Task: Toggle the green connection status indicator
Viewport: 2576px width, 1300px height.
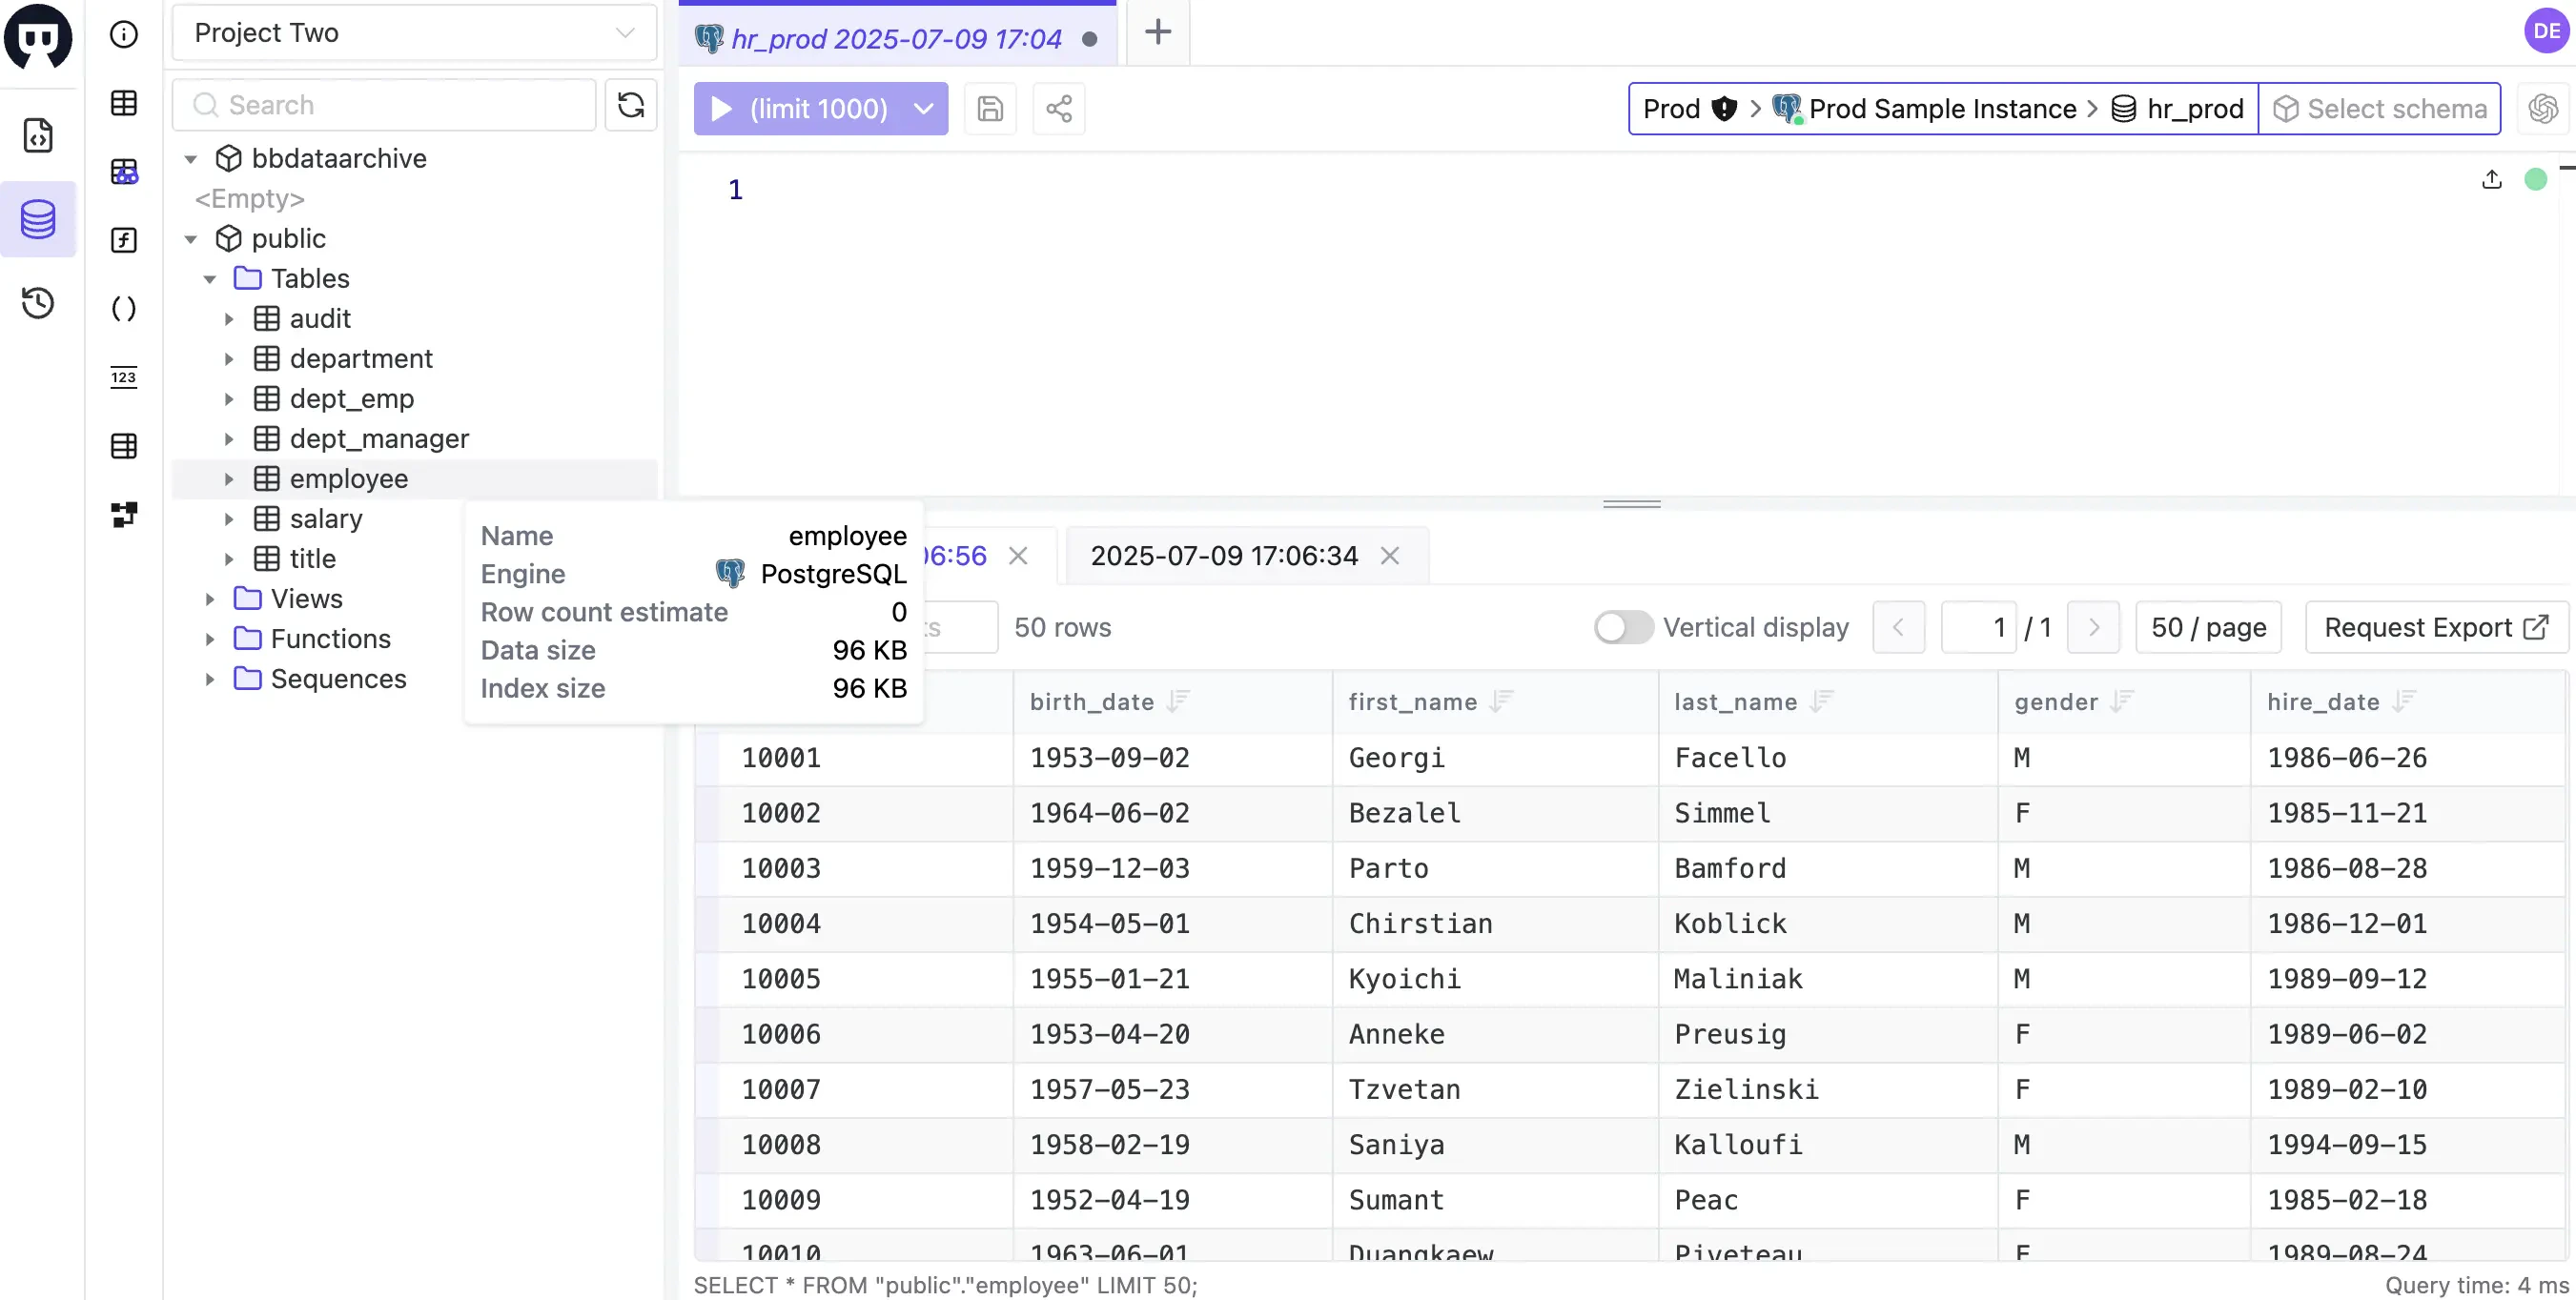Action: (x=2537, y=179)
